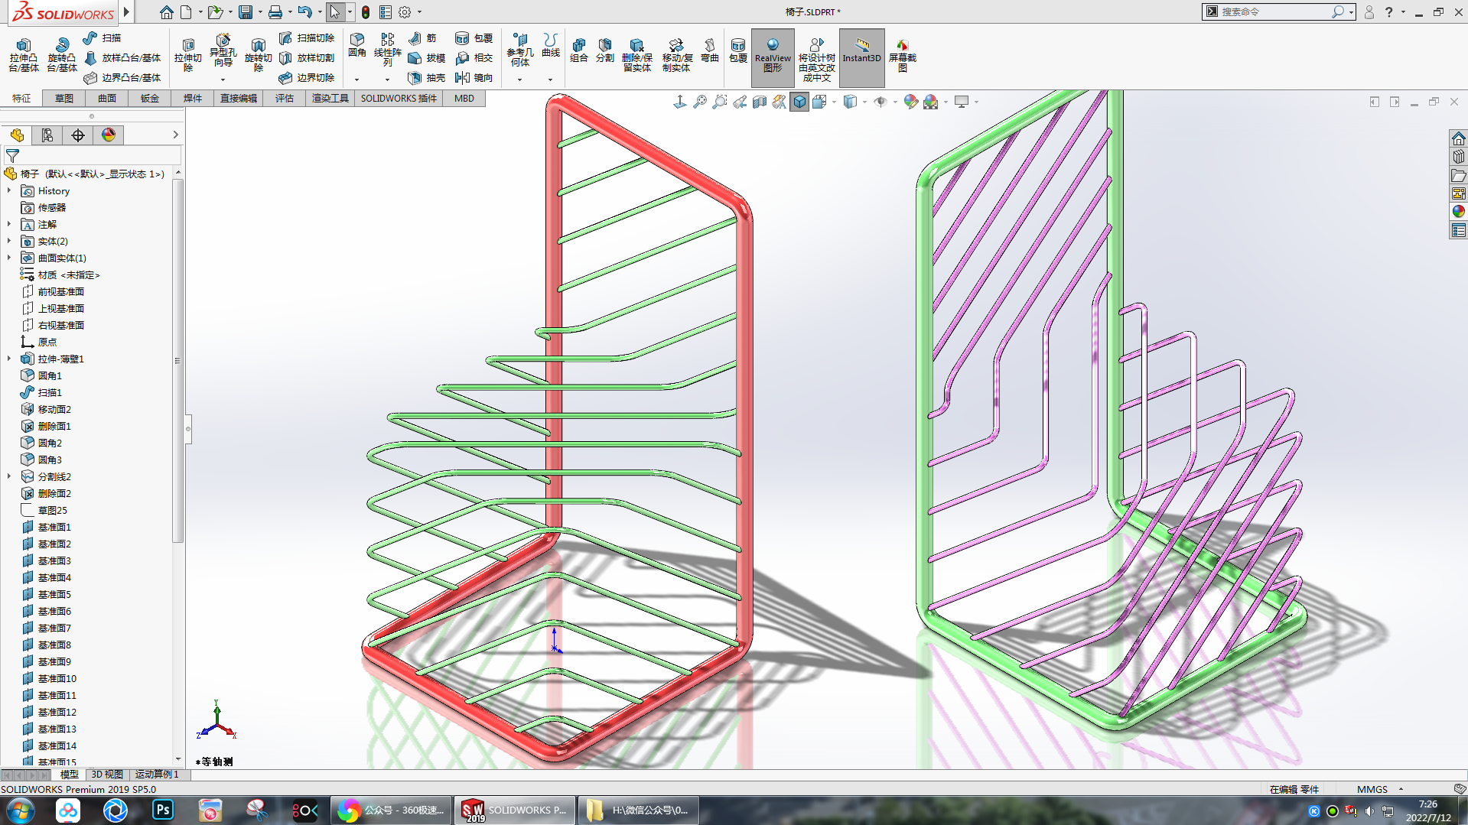Select the 分割 split tool
The height and width of the screenshot is (825, 1468).
(605, 50)
